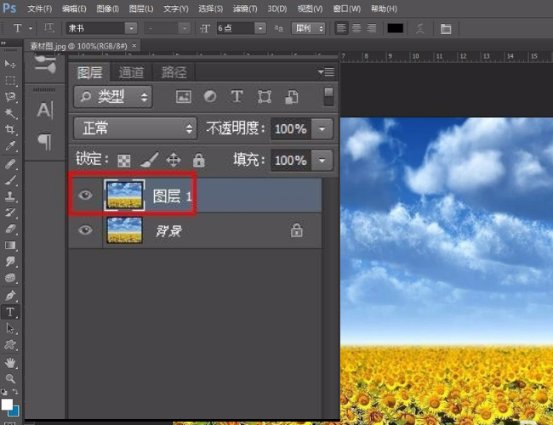Expand the 不透明度 opacity arrow

pos(322,129)
